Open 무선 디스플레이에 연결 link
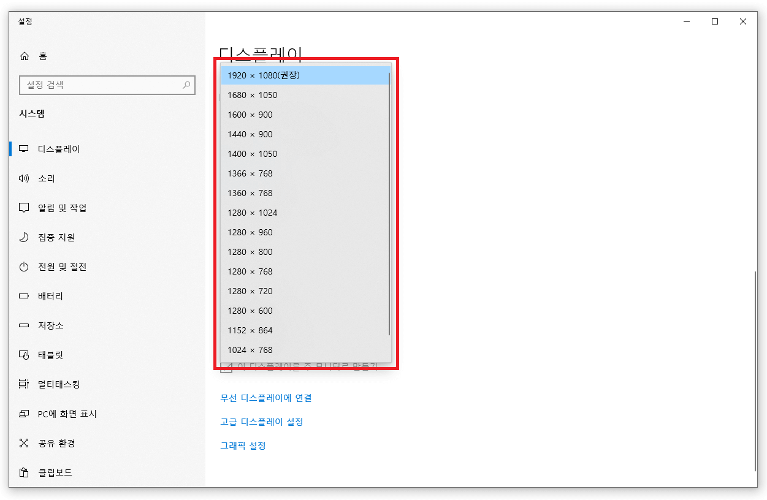Viewport: 767px width, 500px height. point(266,398)
